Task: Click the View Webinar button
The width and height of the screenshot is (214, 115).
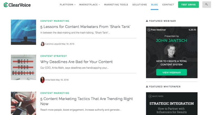Action: (x=172, y=72)
